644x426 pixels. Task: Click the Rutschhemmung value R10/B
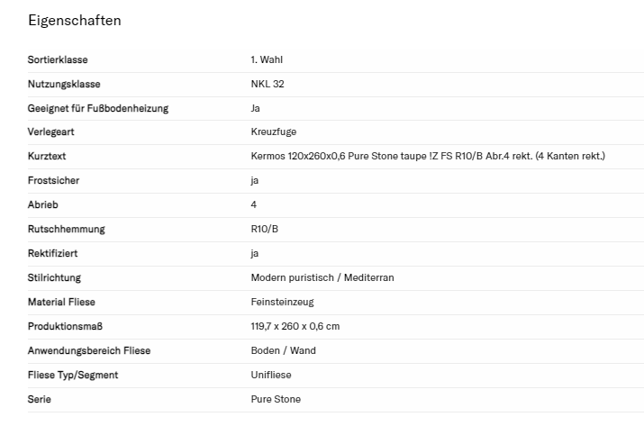coord(265,230)
